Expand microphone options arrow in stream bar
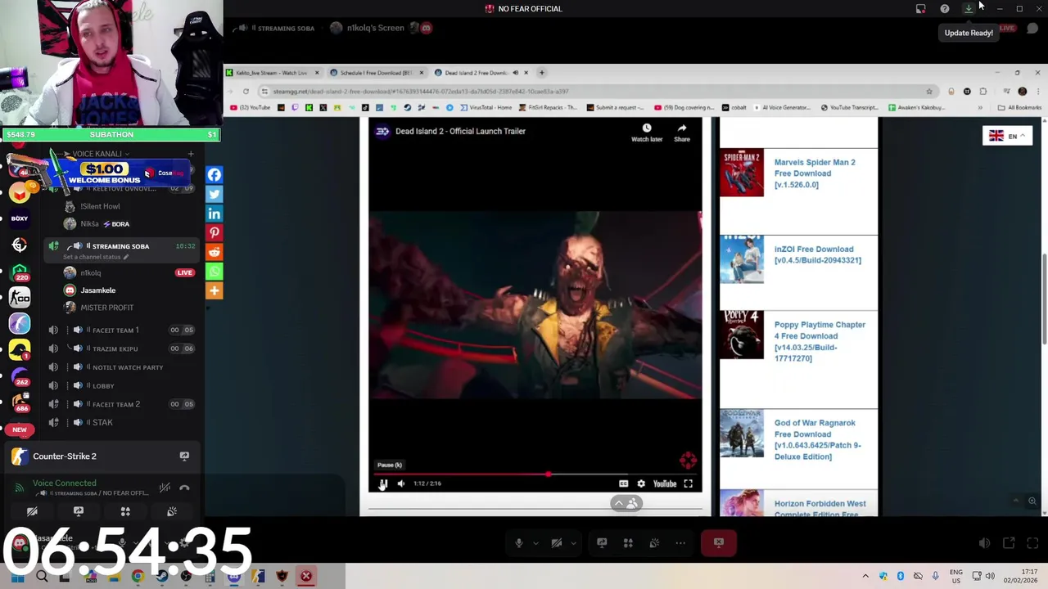Screen dimensions: 1048x589 [535, 543]
